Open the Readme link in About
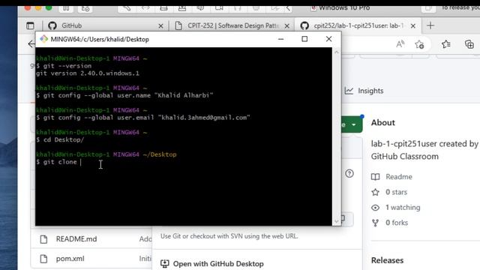 [x=398, y=177]
